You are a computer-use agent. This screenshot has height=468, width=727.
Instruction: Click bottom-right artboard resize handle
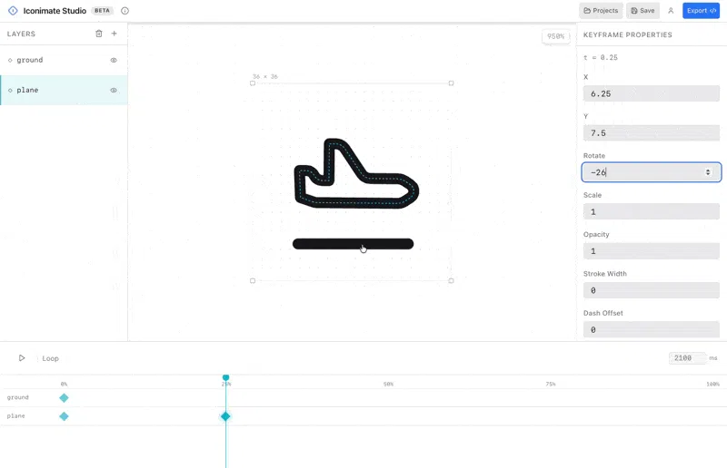(x=451, y=280)
